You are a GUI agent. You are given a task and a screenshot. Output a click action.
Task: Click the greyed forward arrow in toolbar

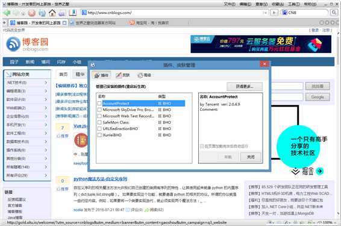coord(16,13)
